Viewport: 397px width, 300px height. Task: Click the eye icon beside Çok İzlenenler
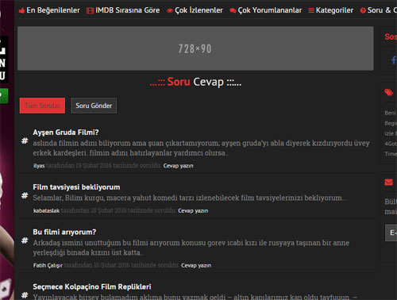tap(170, 11)
